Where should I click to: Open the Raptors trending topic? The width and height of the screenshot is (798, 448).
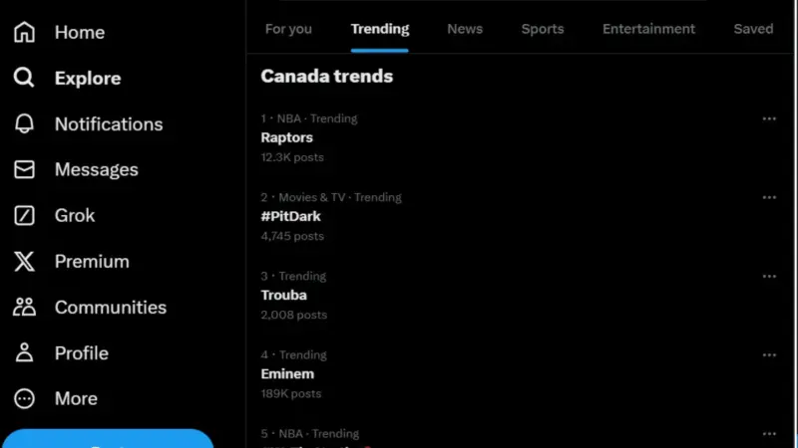(x=287, y=137)
